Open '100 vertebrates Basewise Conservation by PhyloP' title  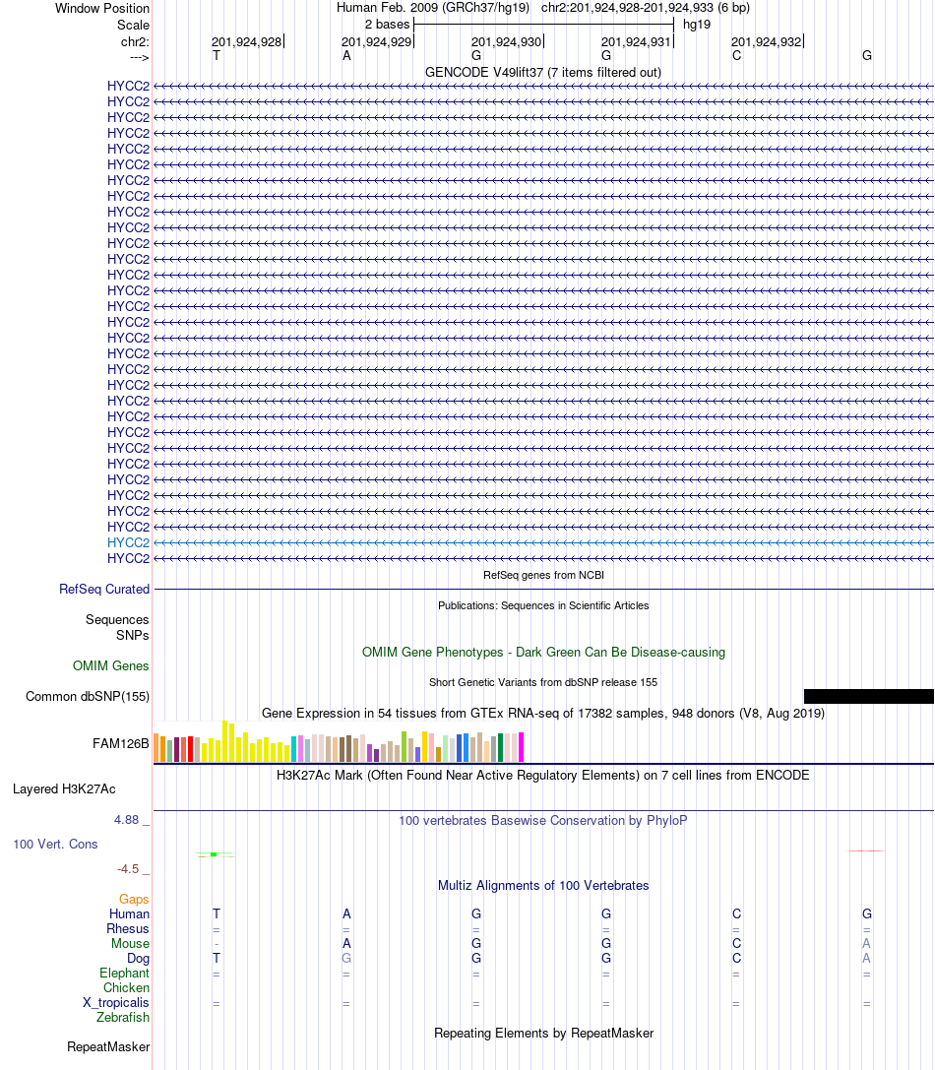click(x=542, y=820)
